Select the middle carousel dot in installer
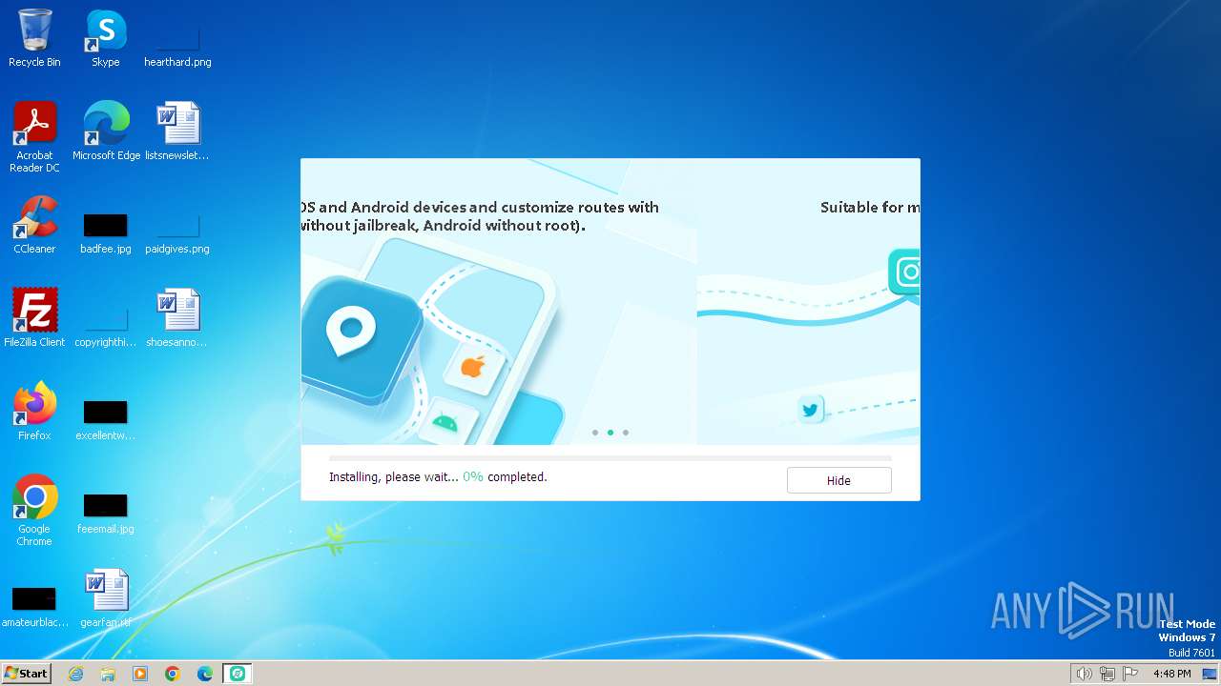The image size is (1221, 686). (610, 433)
